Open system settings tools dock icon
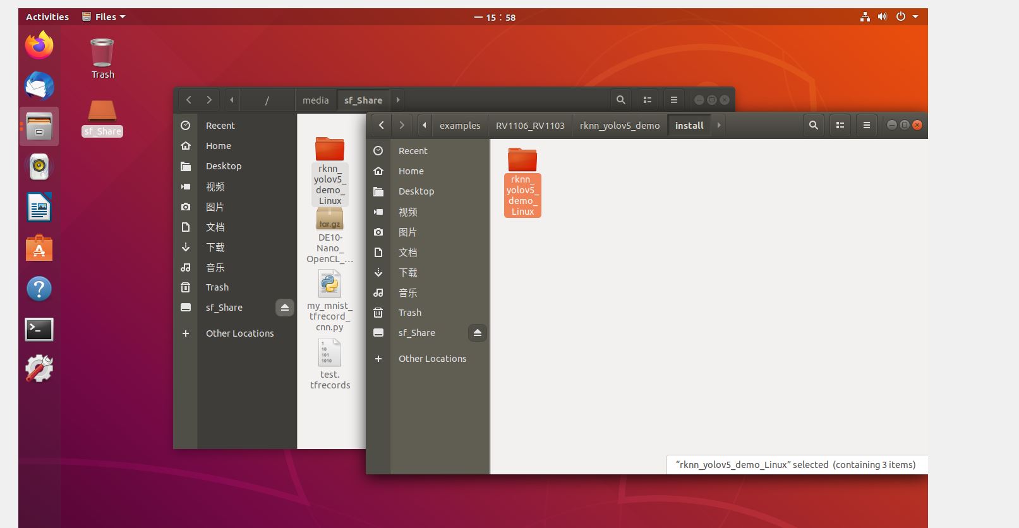Viewport: 1019px width, 528px height. click(x=39, y=369)
